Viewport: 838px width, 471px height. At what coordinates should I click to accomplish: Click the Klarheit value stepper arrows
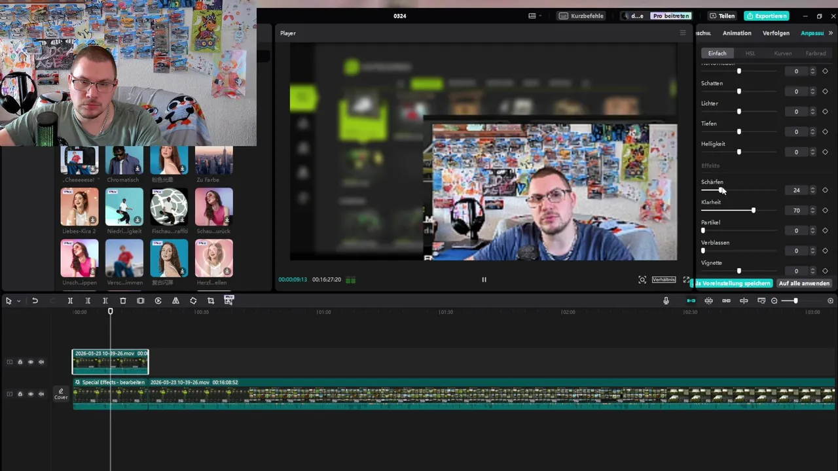(x=812, y=211)
